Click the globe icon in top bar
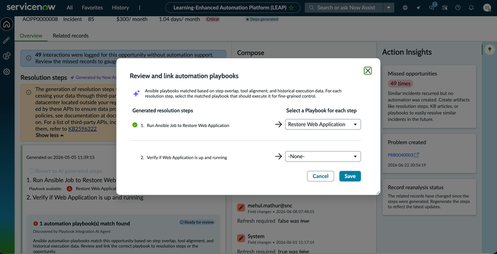 tap(405, 8)
